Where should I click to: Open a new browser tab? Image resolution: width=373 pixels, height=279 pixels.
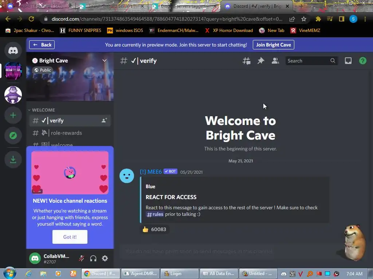point(301,6)
